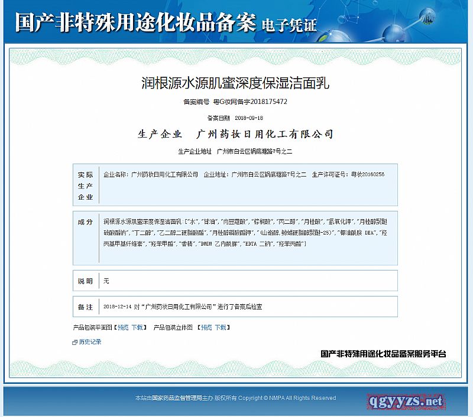Select the 实际生产企业 row label
This screenshot has height=417, width=473.
click(x=86, y=185)
